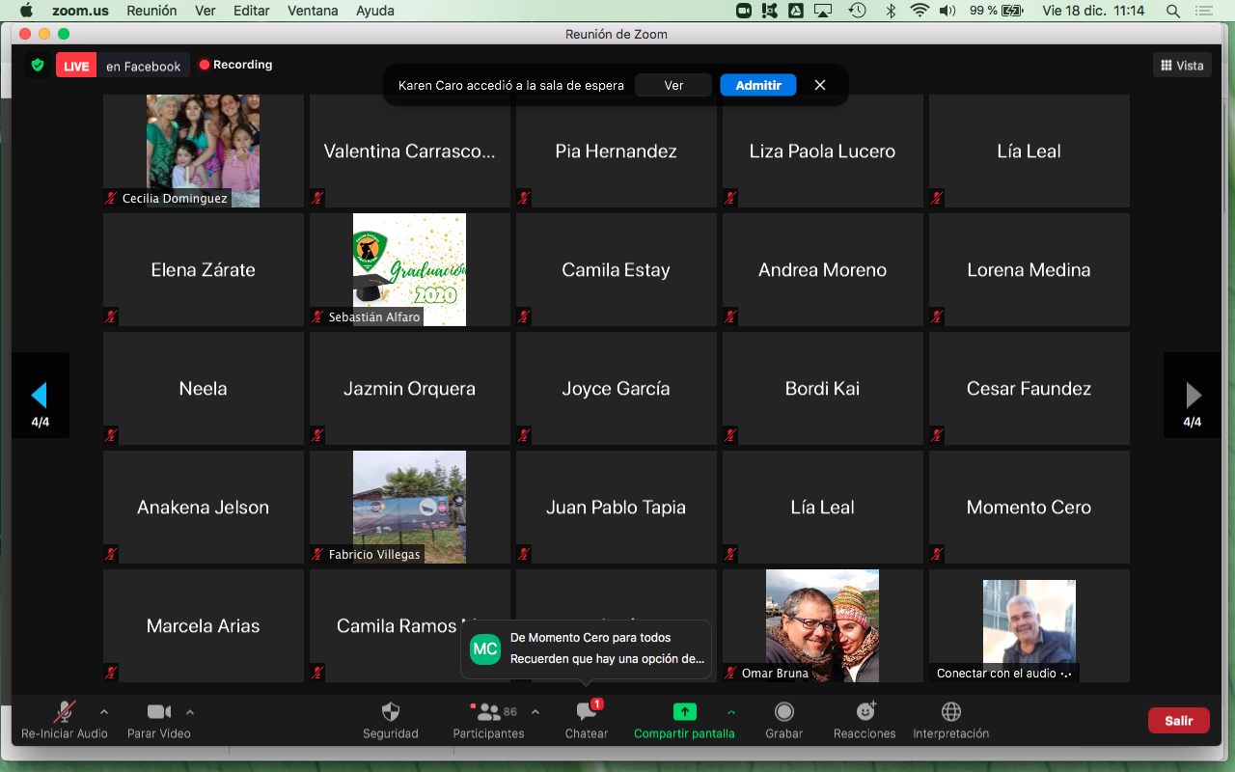Viewport: 1235px width, 772px height.
Task: Open the Reunión menu in menu bar
Action: point(152,11)
